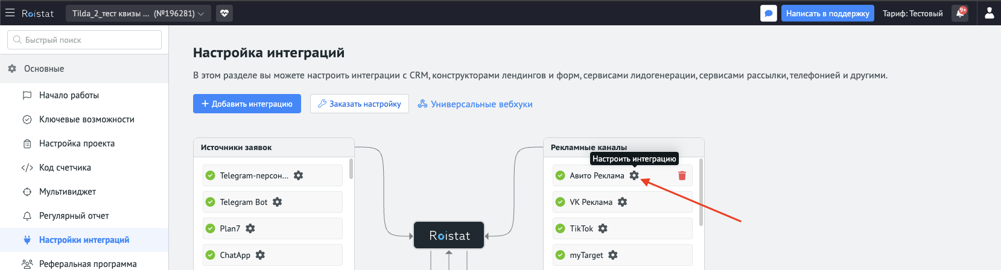The height and width of the screenshot is (270, 1001).
Task: Open settings gear for Авито Реклама
Action: [634, 175]
